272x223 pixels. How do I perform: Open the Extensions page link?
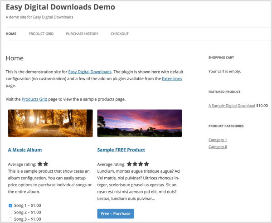[x=172, y=79]
